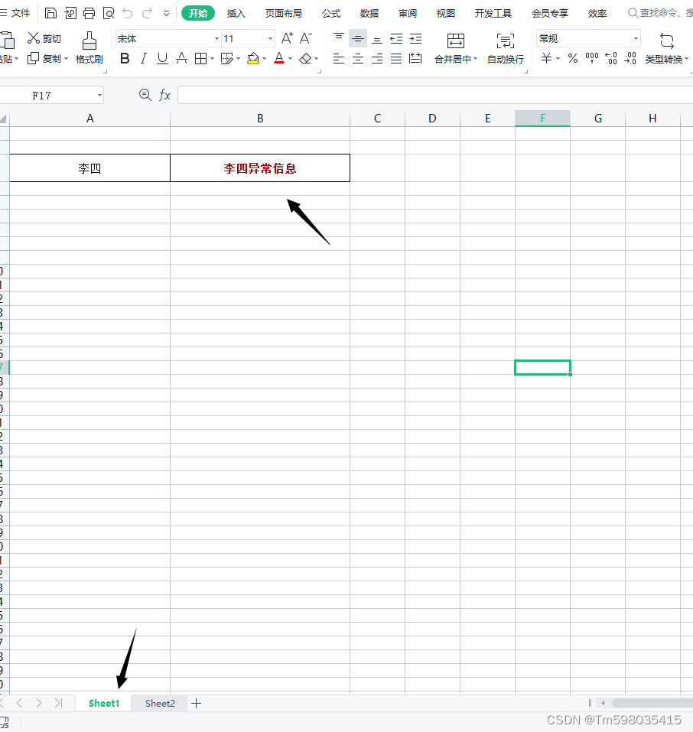Align text to top of cell
693x732 pixels.
click(x=339, y=38)
